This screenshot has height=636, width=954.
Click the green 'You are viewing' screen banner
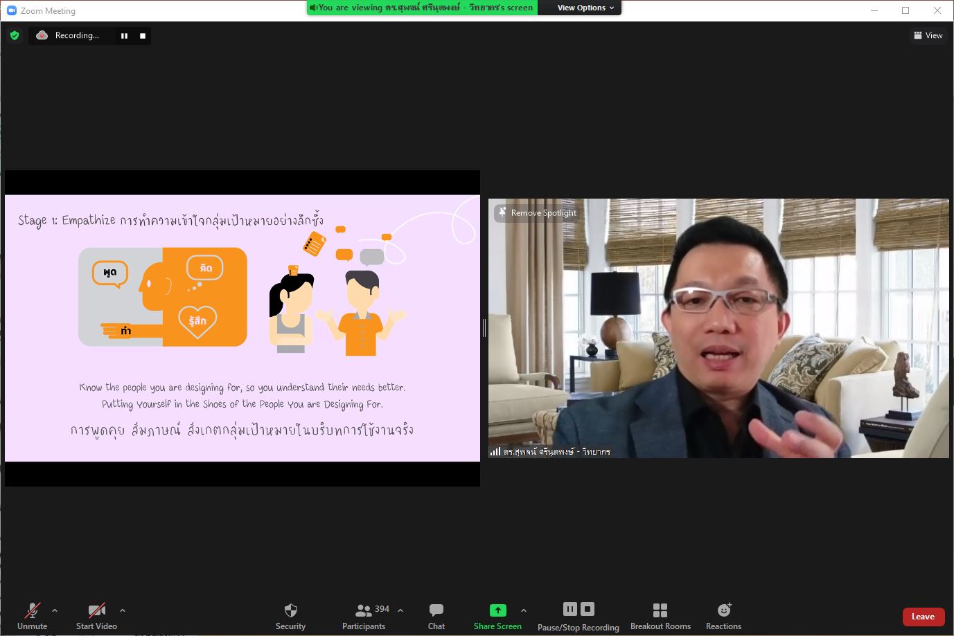tap(422, 8)
